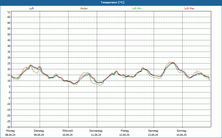222x138 pixels.
Task: Click the -30 value on temperature axis
Action: [x=9, y=127]
